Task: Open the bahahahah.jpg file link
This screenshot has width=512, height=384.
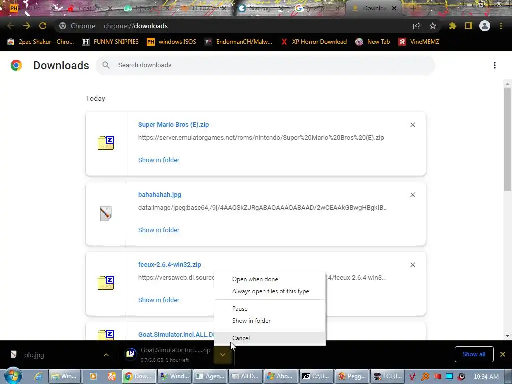Action: tap(159, 195)
